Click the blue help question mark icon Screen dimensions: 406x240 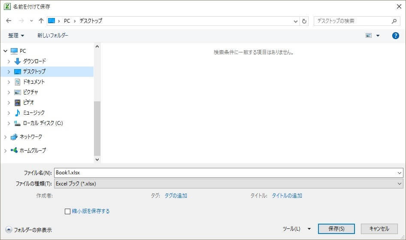point(396,36)
